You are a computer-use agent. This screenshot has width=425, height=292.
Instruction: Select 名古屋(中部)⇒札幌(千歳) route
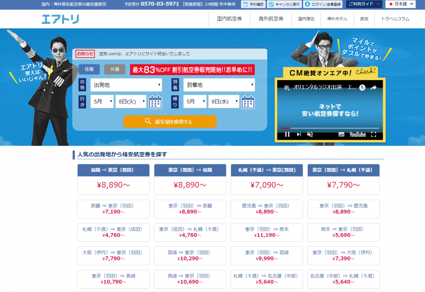(343, 279)
